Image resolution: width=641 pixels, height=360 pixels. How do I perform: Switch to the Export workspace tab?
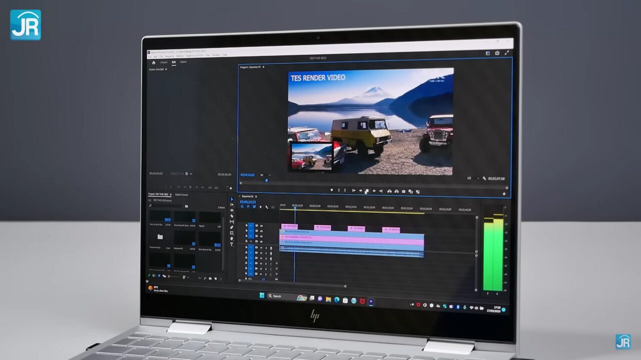pyautogui.click(x=183, y=61)
